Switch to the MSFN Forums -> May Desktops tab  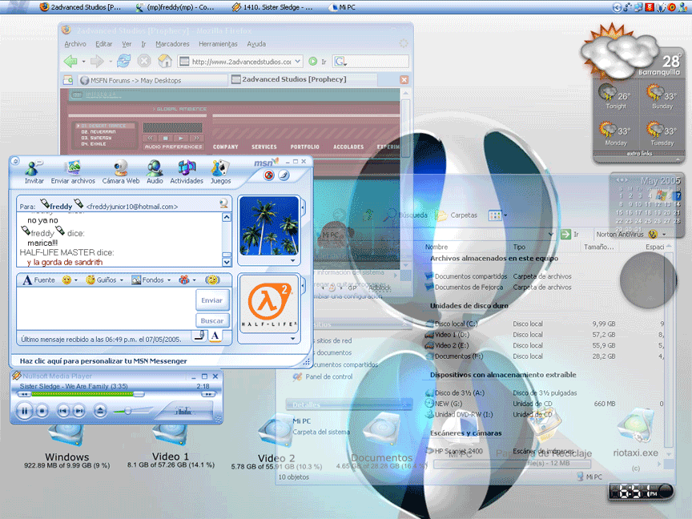point(153,80)
